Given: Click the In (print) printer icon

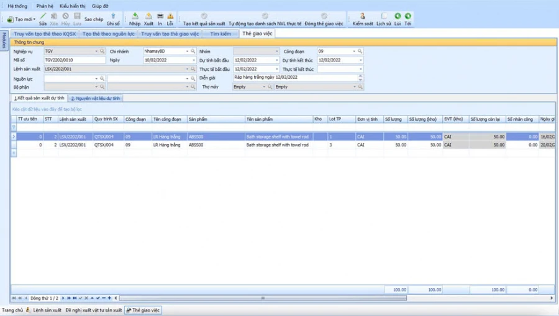Looking at the screenshot, I should [x=160, y=16].
